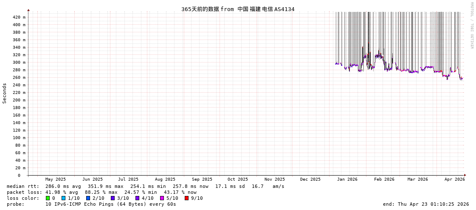
Task: Click the light blue 1/10 loss swatch
Action: (63, 198)
